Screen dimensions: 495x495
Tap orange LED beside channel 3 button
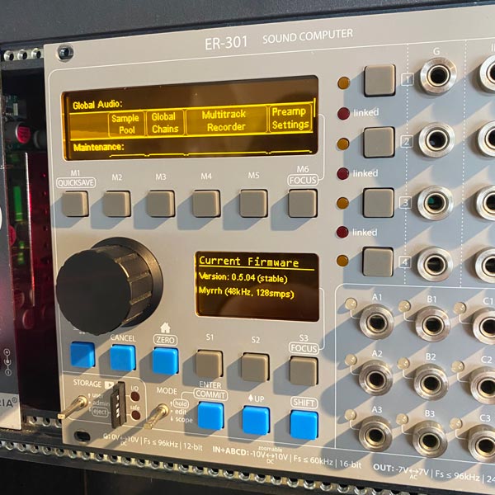[x=342, y=203]
